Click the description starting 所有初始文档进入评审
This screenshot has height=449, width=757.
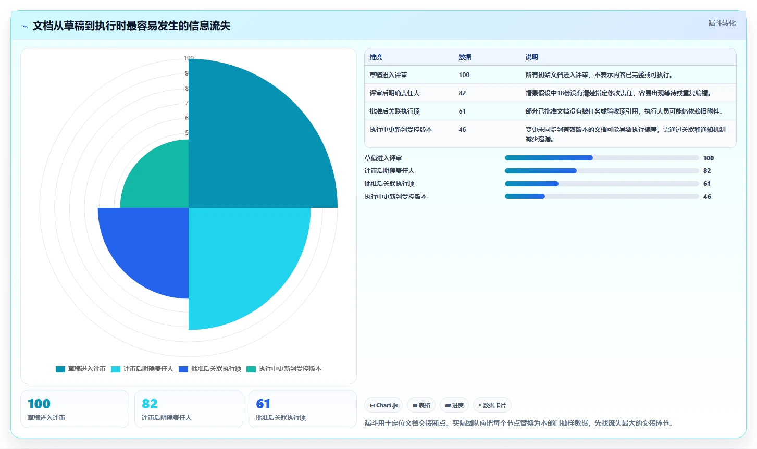tap(600, 75)
